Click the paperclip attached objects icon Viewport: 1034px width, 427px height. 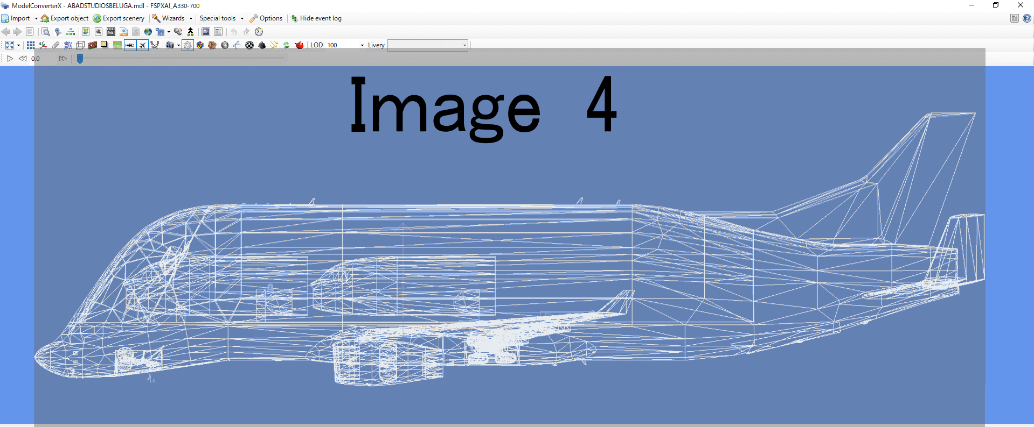55,45
